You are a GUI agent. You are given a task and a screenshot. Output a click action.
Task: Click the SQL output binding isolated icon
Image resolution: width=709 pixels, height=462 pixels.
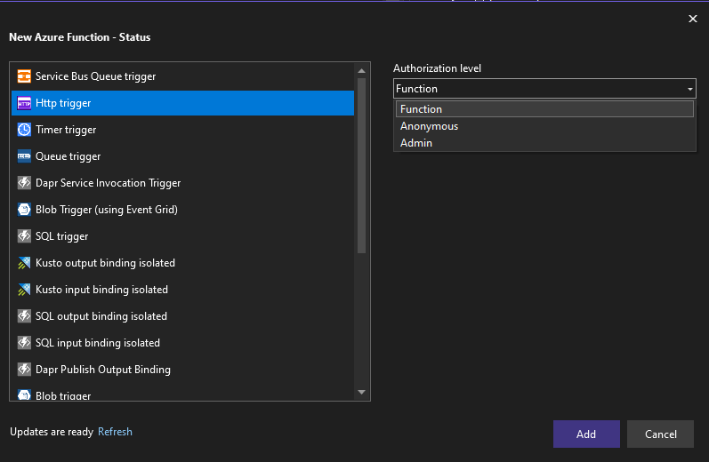(24, 316)
